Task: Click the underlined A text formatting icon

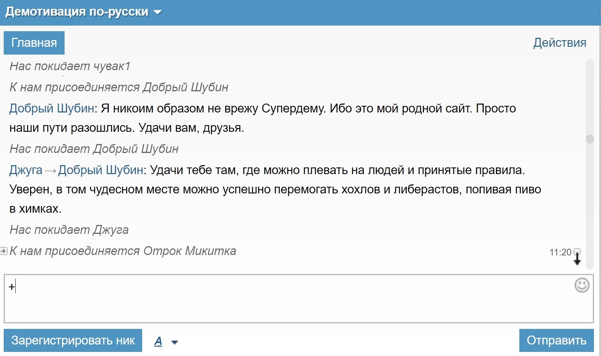Action: point(158,341)
